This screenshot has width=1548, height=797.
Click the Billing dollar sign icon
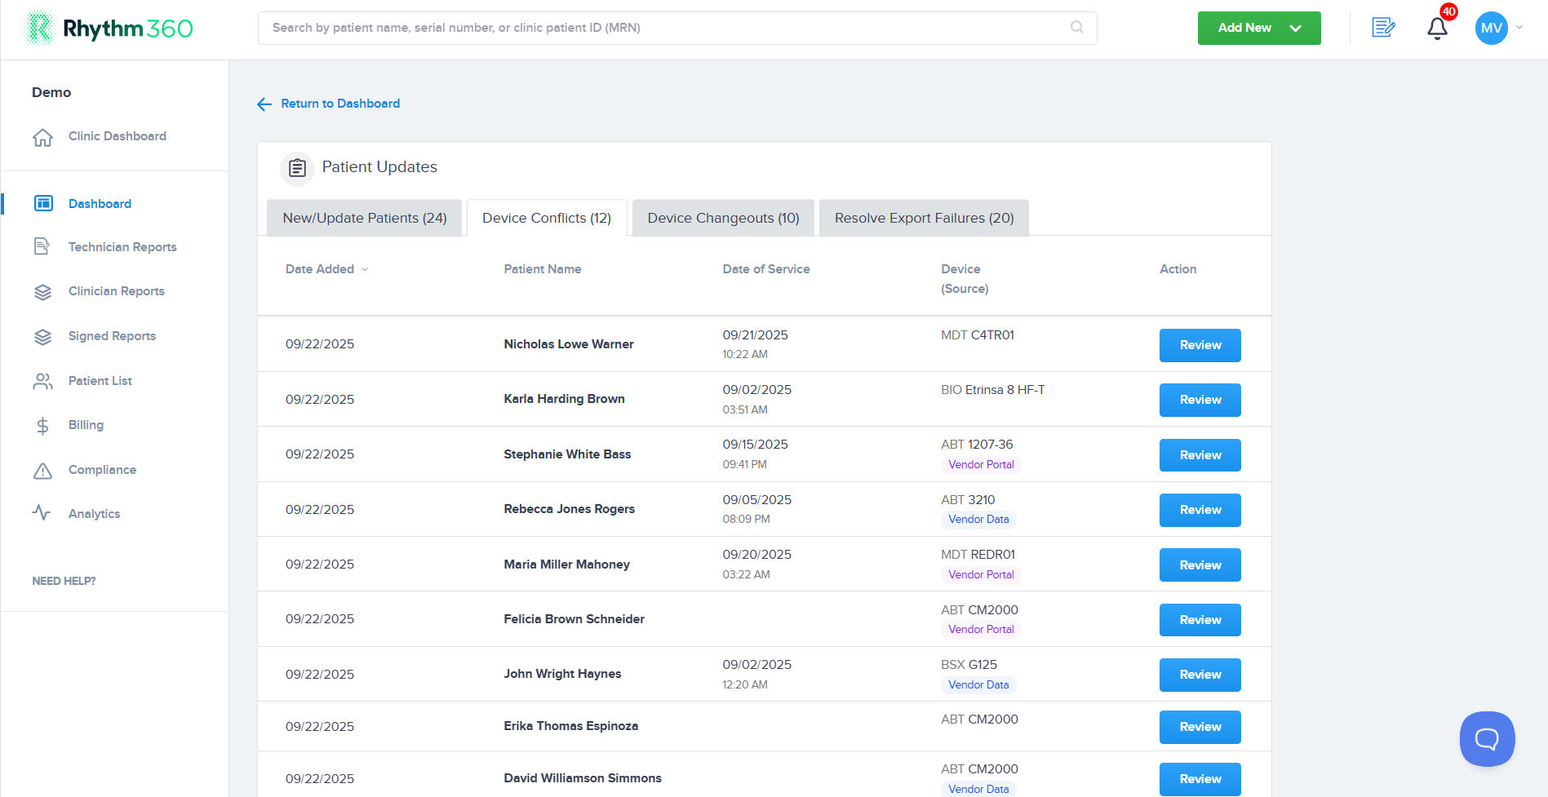coord(42,426)
